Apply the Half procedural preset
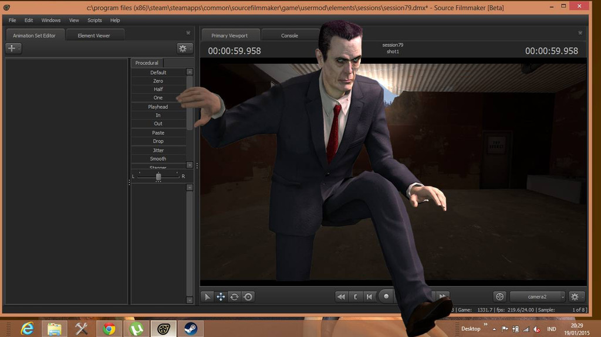Screen dimensions: 601x337 tap(158, 89)
